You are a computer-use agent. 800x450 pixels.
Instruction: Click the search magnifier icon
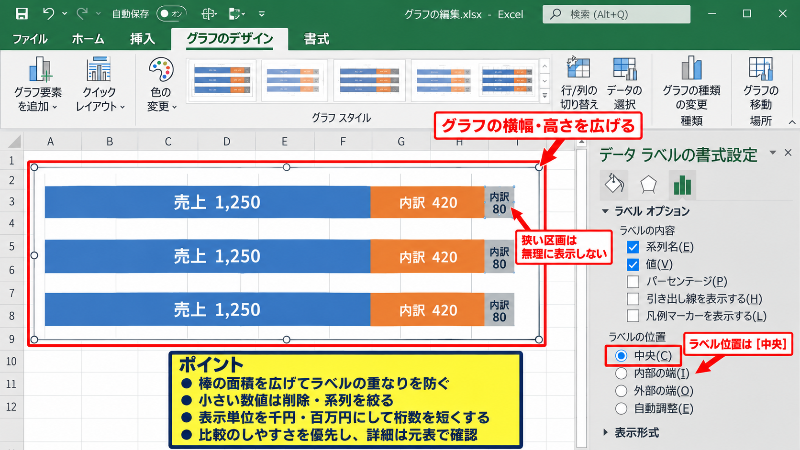pyautogui.click(x=555, y=14)
